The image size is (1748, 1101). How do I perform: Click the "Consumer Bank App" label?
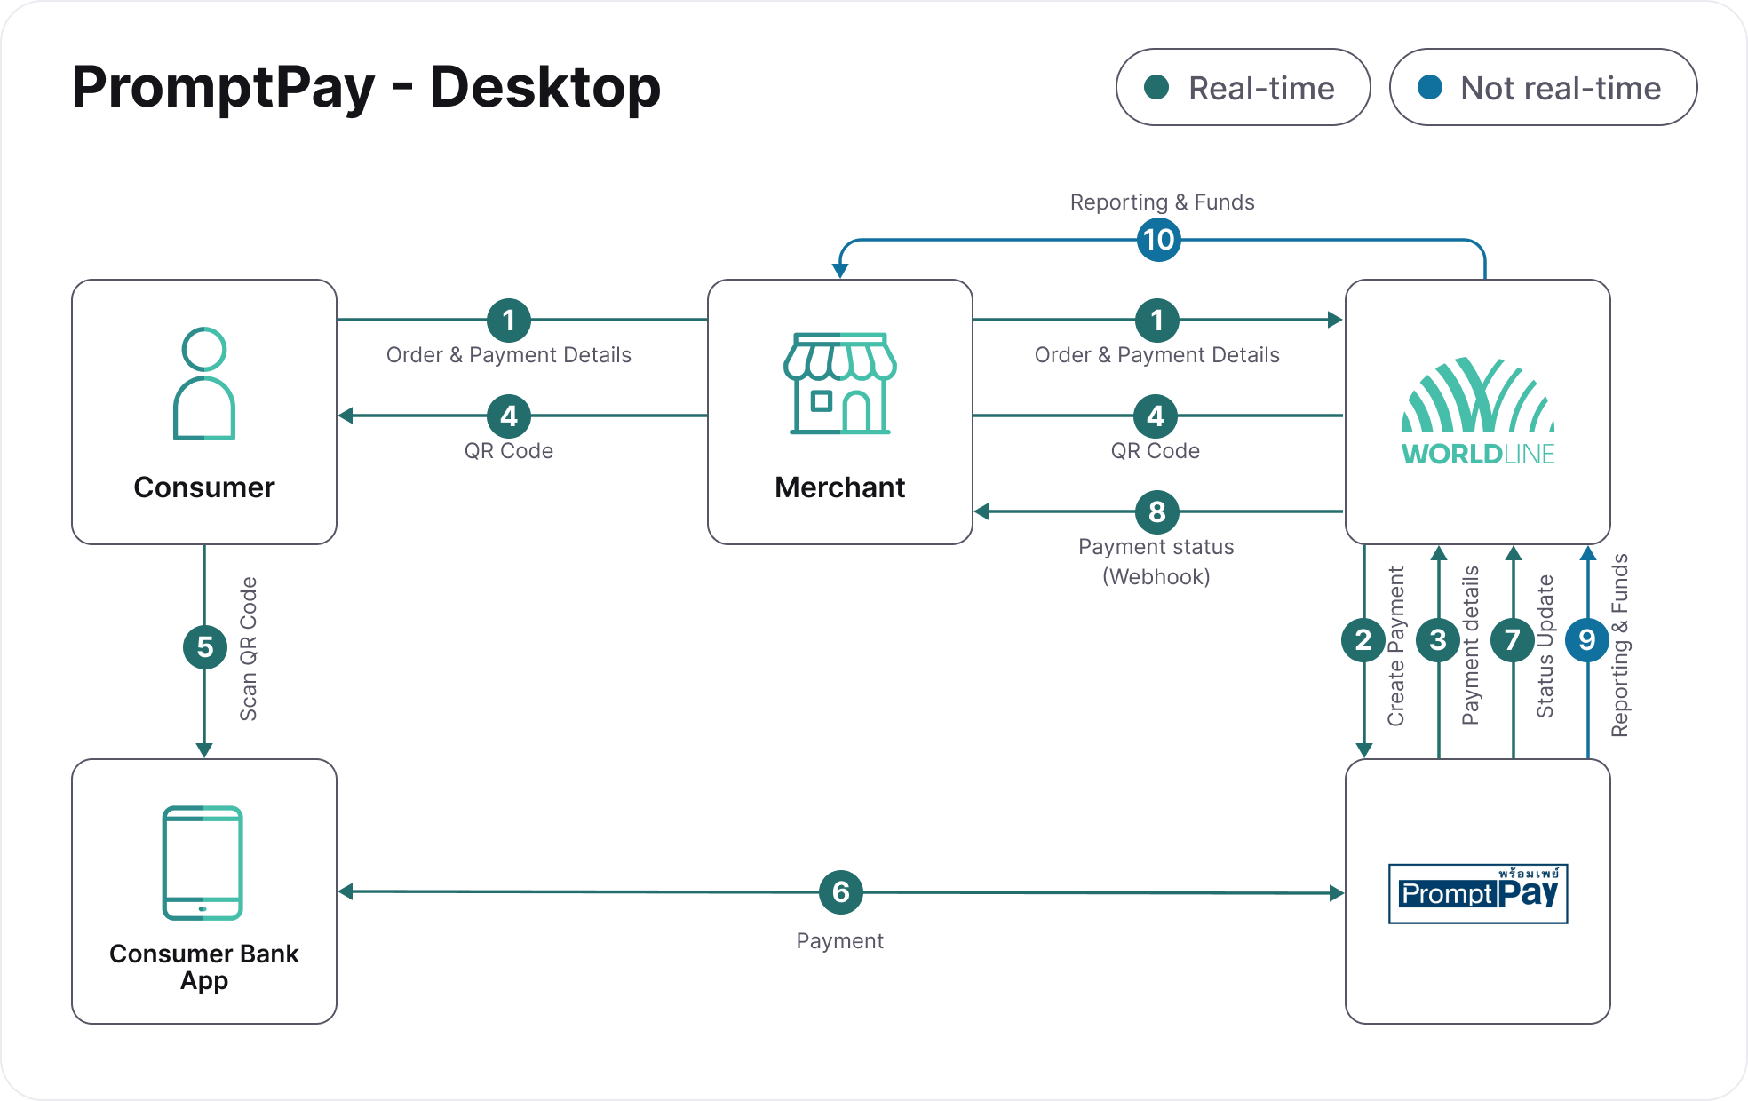[204, 967]
